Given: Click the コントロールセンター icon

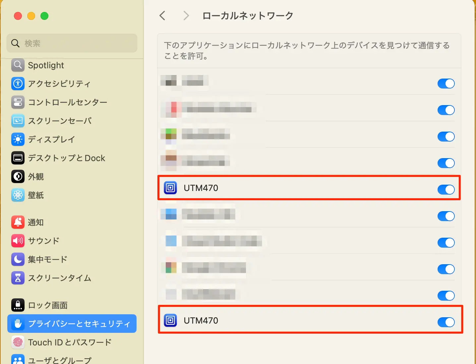Looking at the screenshot, I should 18,102.
